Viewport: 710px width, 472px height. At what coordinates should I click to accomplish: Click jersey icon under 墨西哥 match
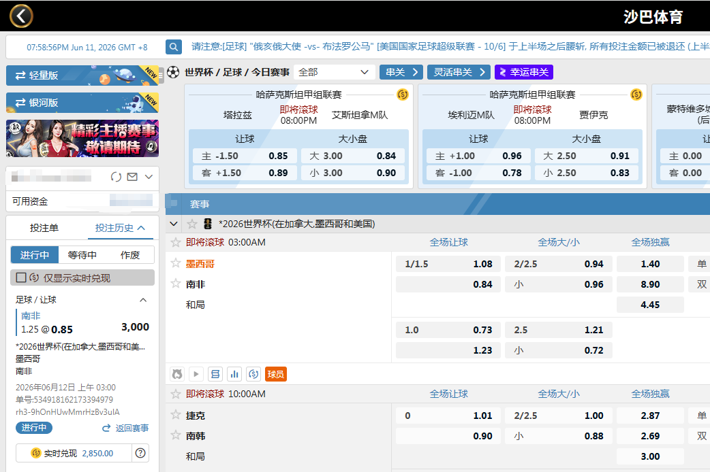click(177, 374)
